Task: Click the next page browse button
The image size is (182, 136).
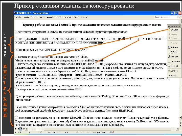Action: (x=180, y=126)
